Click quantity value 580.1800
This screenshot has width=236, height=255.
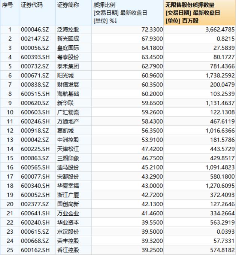tap(223, 177)
